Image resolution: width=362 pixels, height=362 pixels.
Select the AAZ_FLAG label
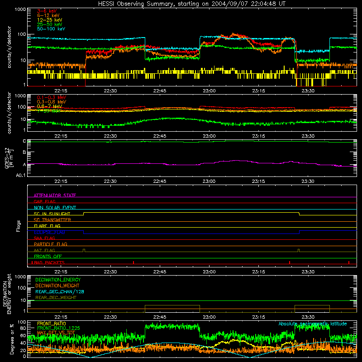click(x=44, y=250)
